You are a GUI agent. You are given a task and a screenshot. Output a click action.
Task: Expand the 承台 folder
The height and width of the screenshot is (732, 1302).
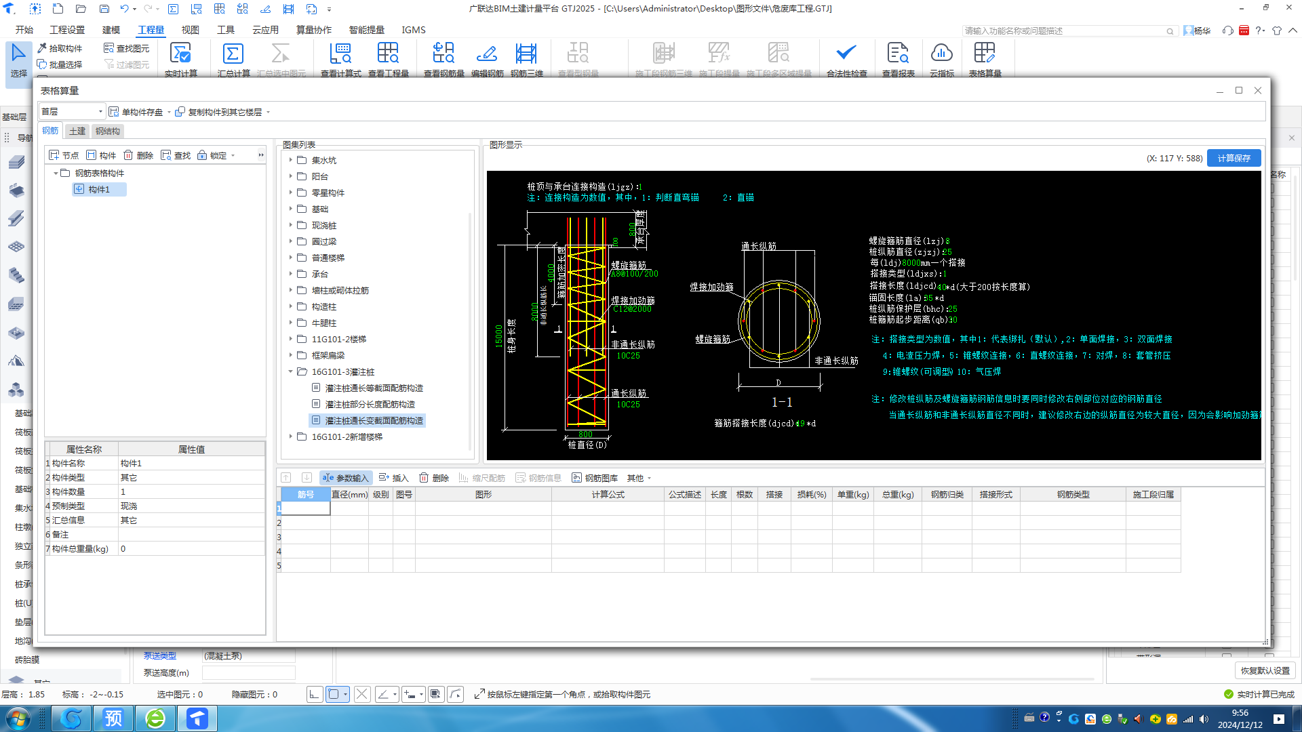pos(291,274)
